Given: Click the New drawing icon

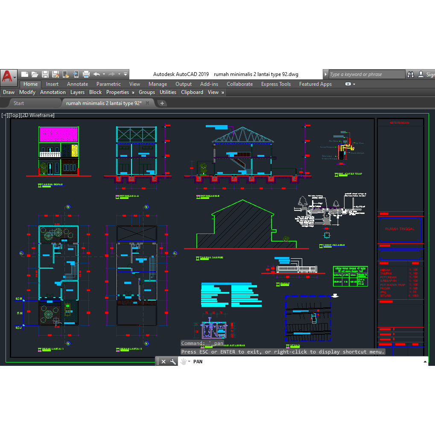Looking at the screenshot, I should (25, 74).
